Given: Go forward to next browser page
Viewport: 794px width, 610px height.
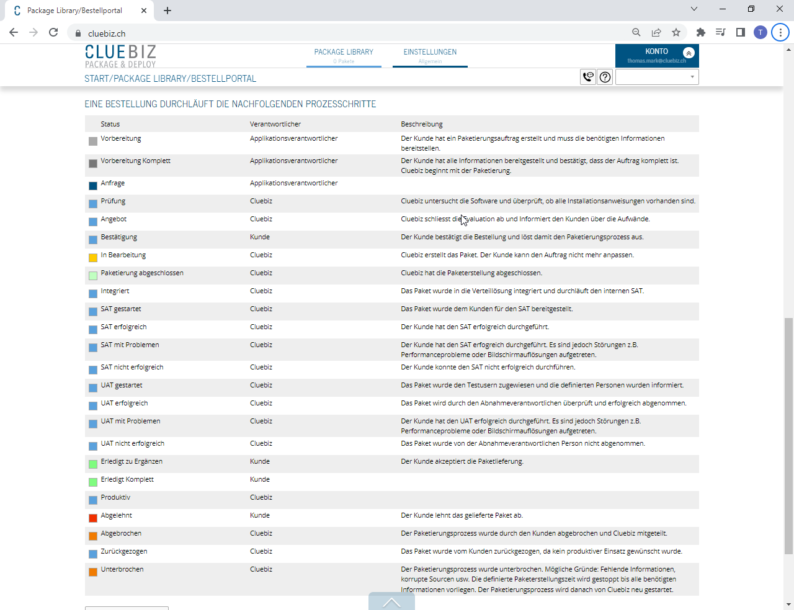Looking at the screenshot, I should point(33,32).
